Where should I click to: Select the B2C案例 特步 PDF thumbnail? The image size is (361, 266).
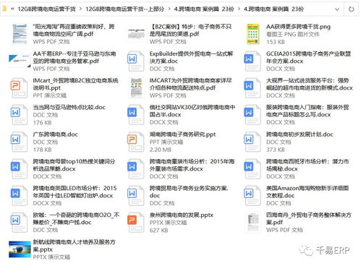(x=136, y=34)
